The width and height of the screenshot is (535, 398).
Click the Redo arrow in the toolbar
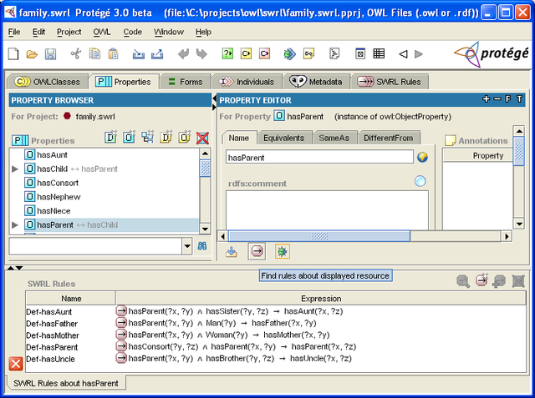pos(201,53)
